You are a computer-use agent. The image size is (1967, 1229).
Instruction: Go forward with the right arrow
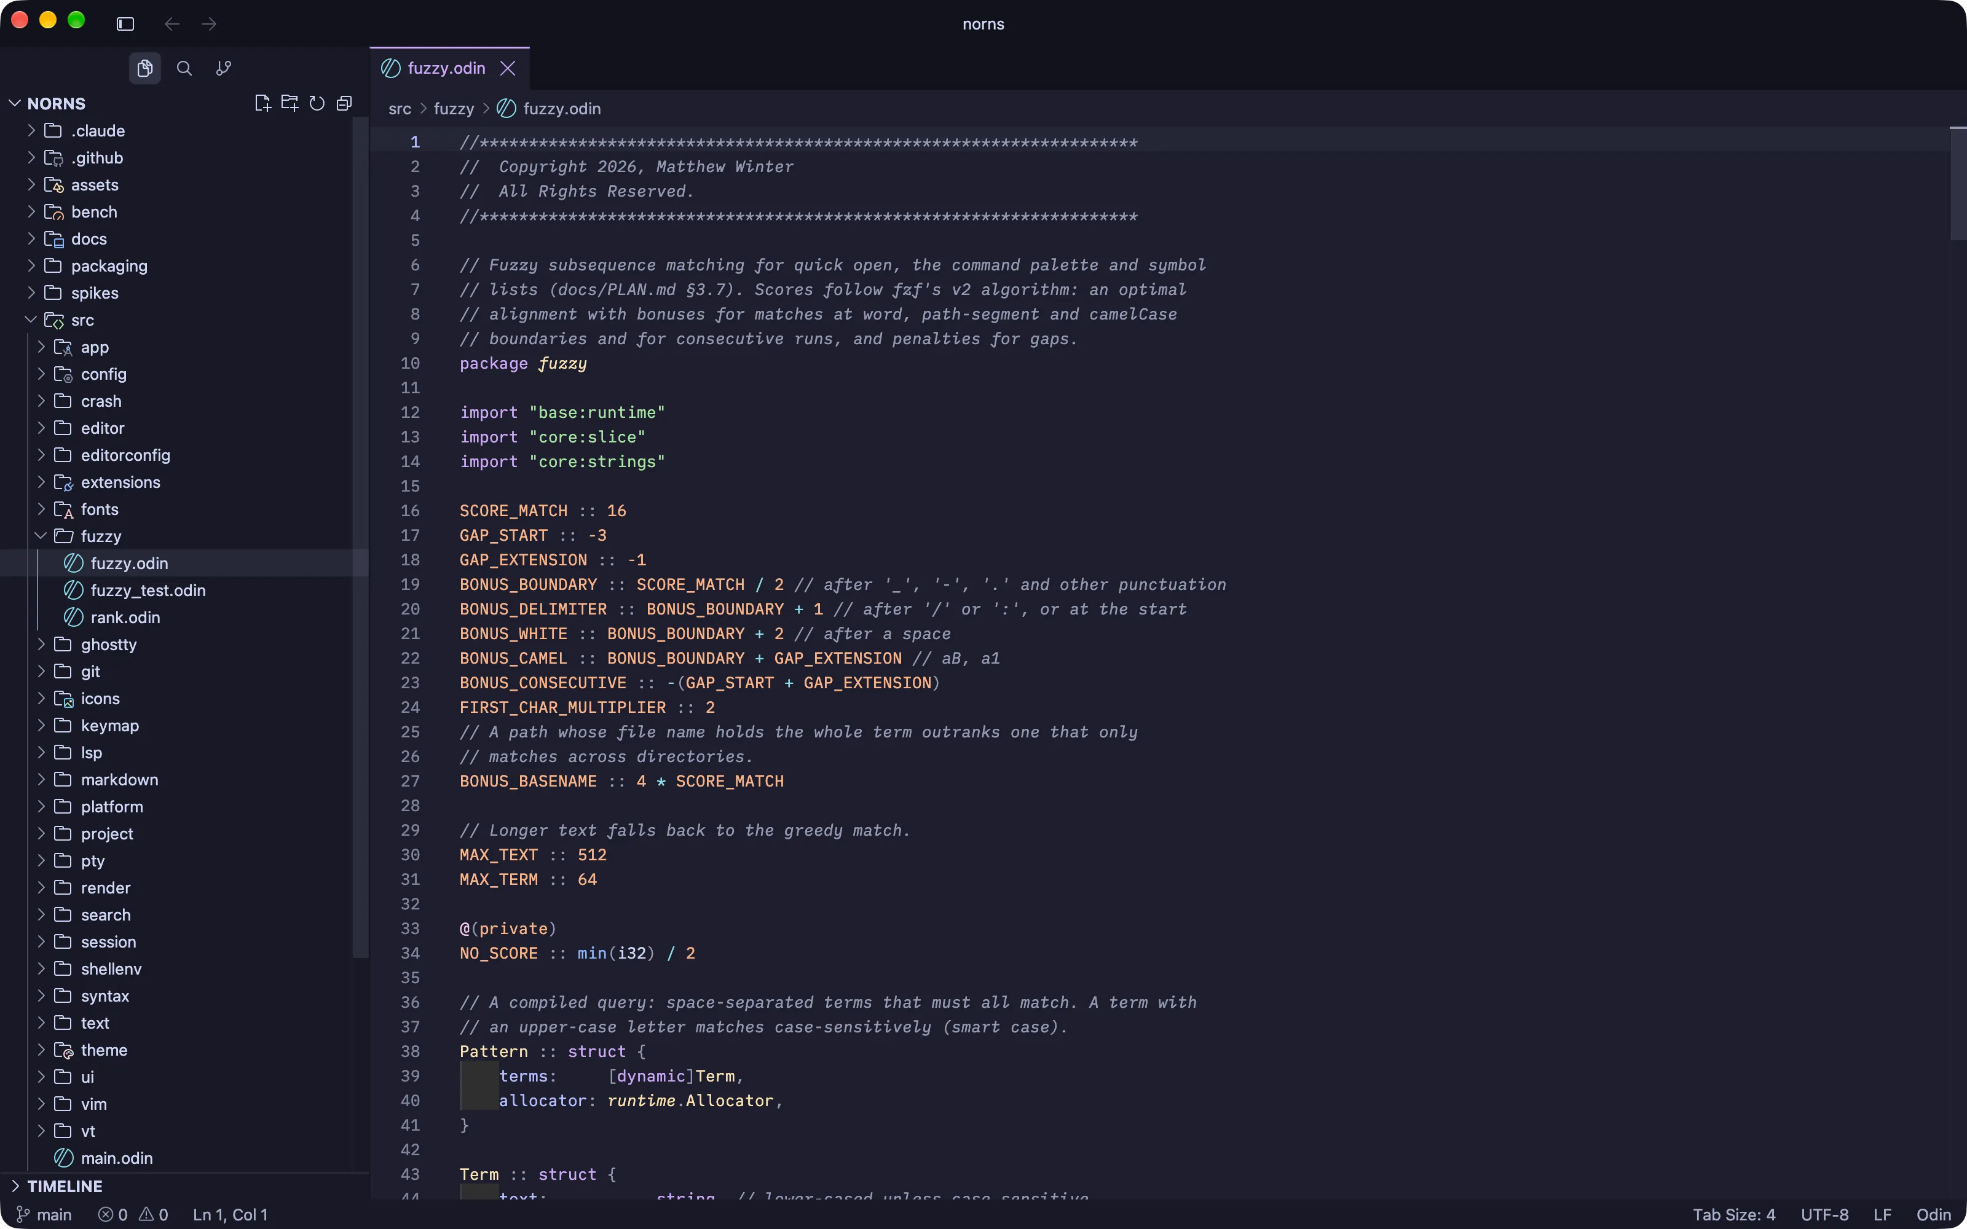[209, 23]
